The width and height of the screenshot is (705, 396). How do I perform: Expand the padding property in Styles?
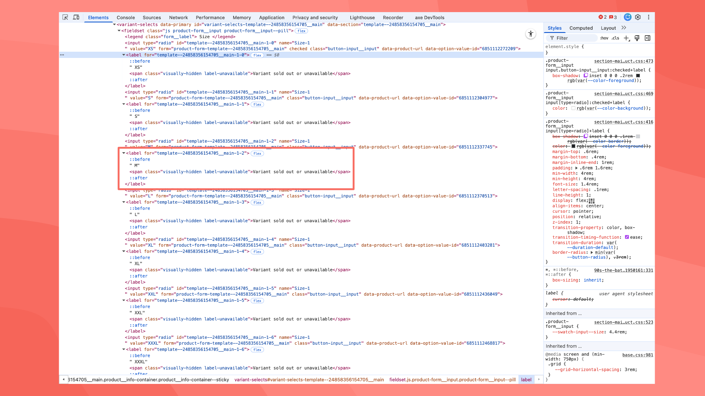[576, 168]
